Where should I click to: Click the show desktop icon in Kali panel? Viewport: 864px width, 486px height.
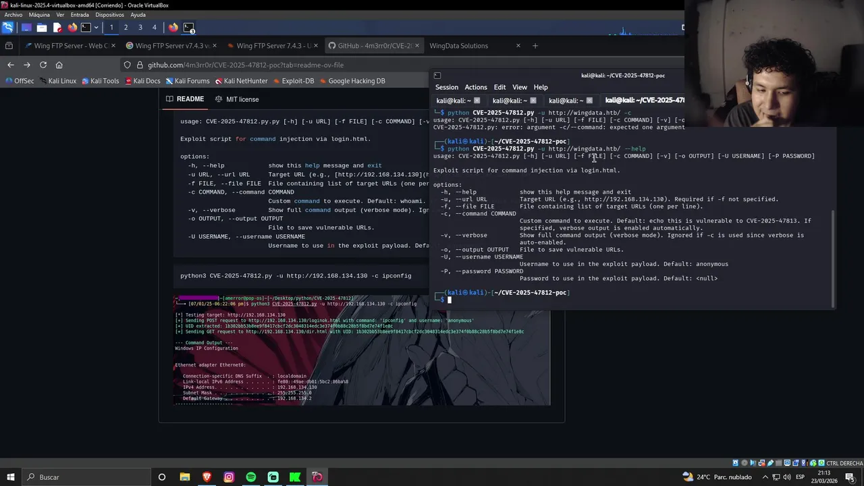pyautogui.click(x=26, y=28)
